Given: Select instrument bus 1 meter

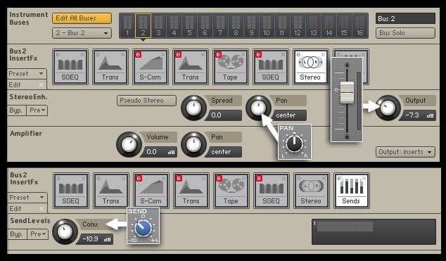Looking at the screenshot, I should pos(127,25).
